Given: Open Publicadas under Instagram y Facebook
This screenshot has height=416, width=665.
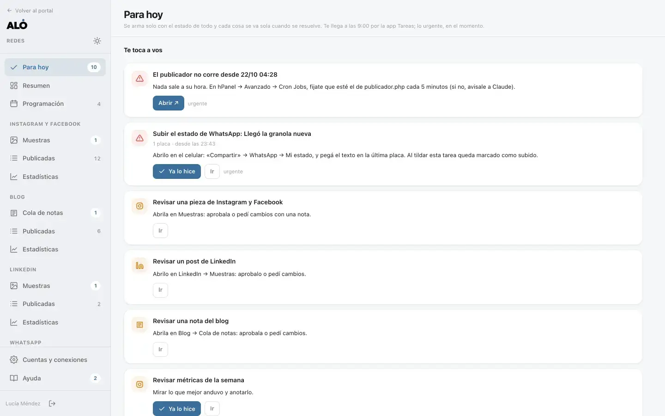Looking at the screenshot, I should click(55, 158).
